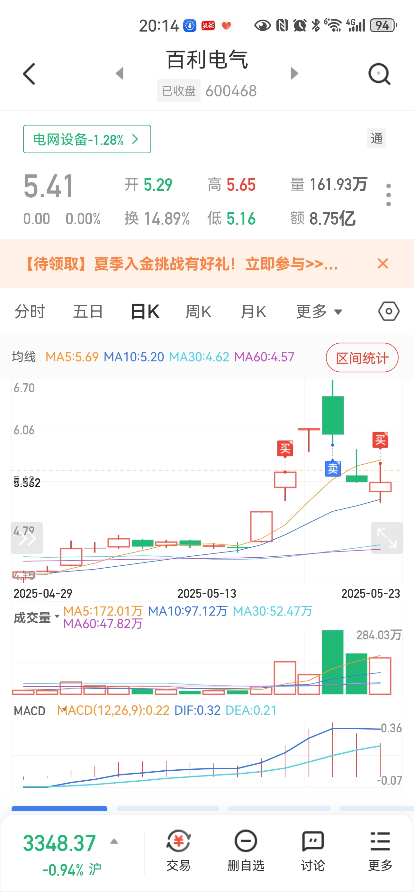
Task: Tap the MA10:5.20 label
Action: (x=134, y=357)
